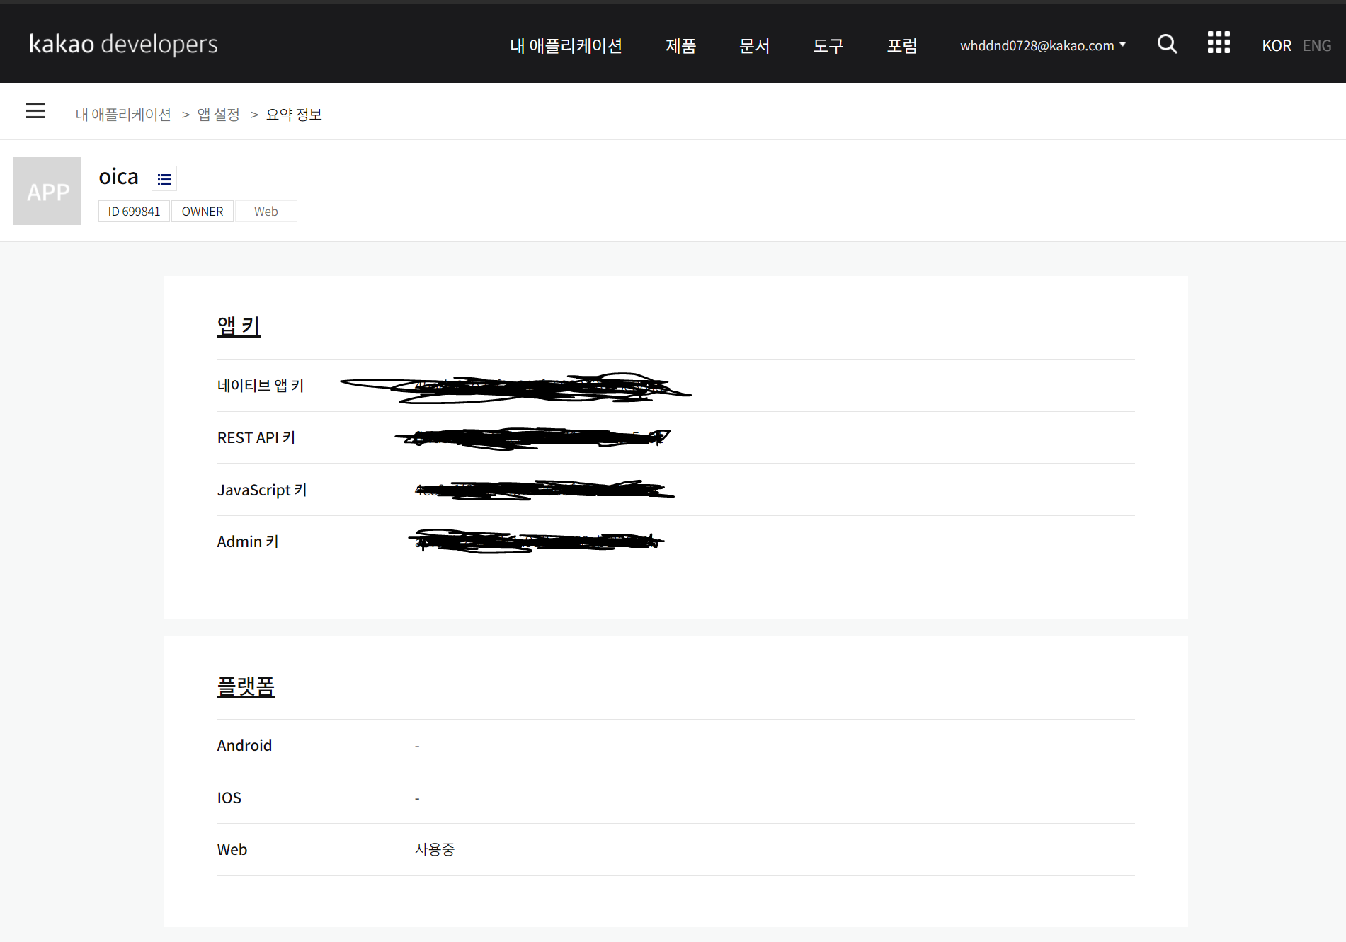
Task: Open the 도구 menu
Action: [828, 46]
